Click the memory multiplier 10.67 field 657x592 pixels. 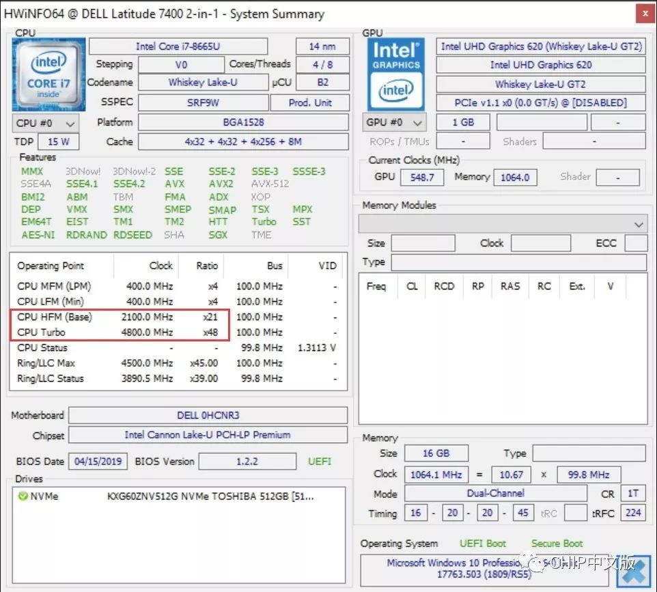tap(511, 475)
